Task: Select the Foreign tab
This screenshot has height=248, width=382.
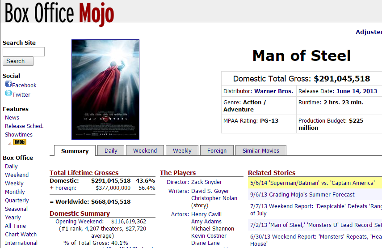Action: pyautogui.click(x=217, y=150)
